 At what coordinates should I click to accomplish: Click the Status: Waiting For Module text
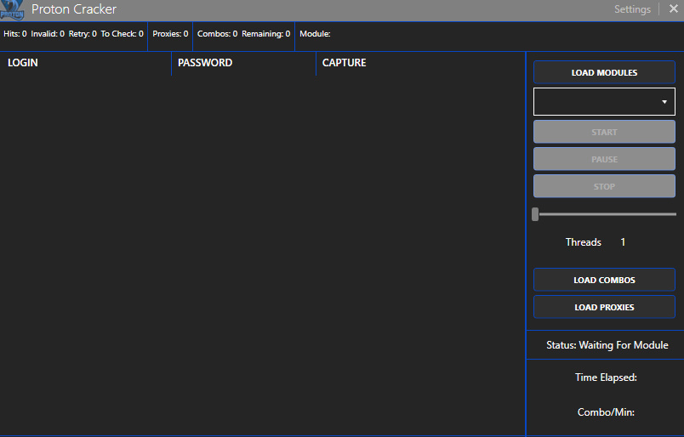[607, 345]
